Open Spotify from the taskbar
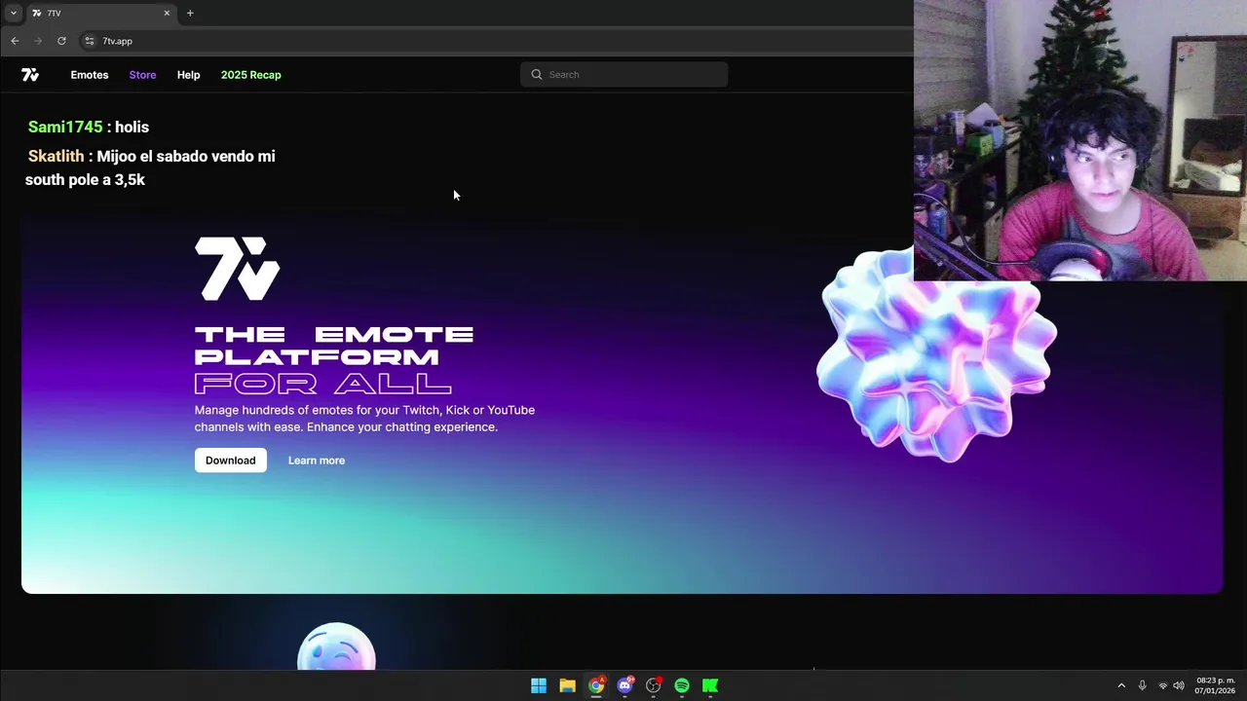The image size is (1247, 701). pyautogui.click(x=682, y=686)
